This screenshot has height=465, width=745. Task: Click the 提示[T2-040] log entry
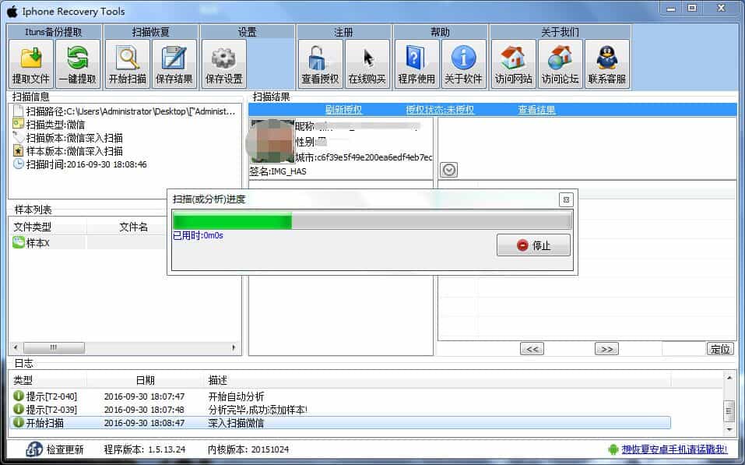click(341, 396)
